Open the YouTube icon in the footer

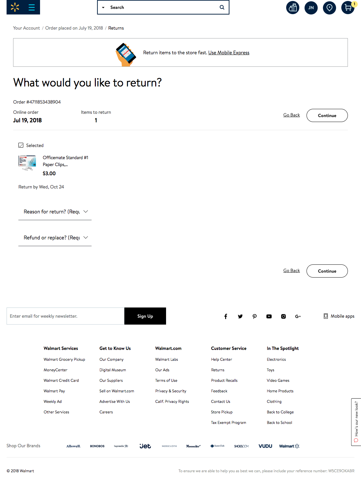tap(269, 316)
